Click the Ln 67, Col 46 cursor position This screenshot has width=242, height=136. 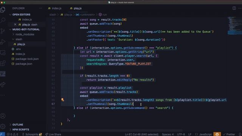tap(141, 134)
